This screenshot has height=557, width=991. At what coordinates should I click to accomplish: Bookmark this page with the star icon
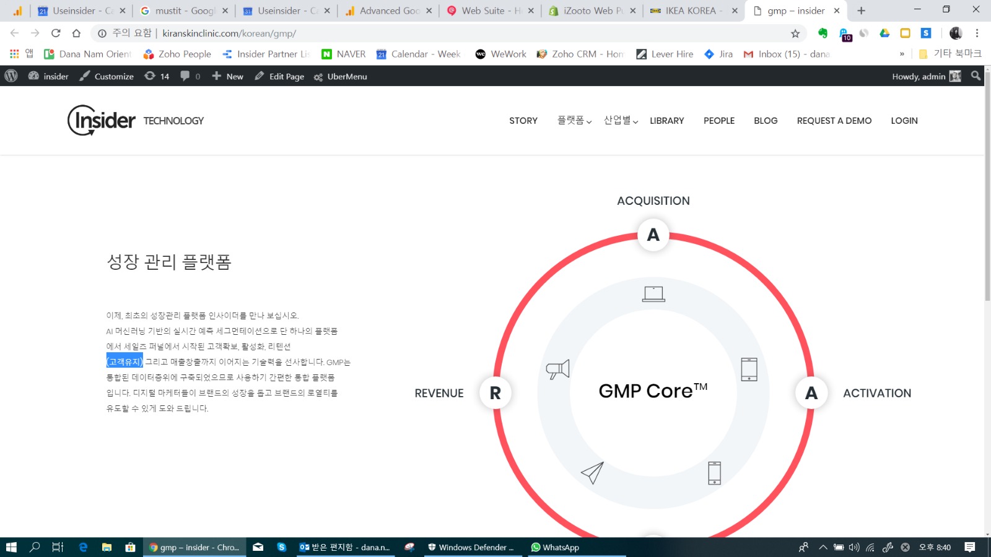pos(795,33)
